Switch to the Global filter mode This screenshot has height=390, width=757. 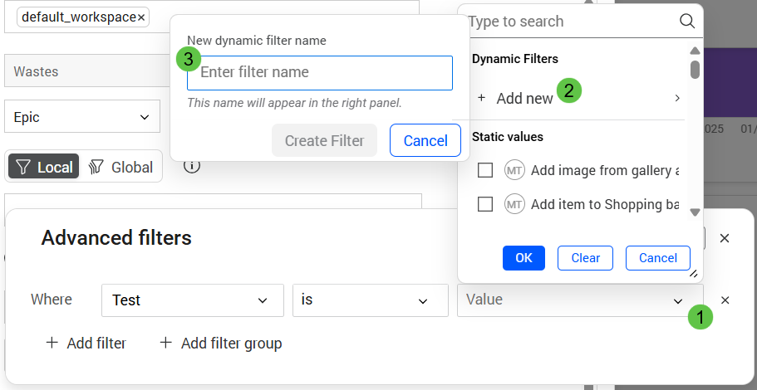tap(120, 167)
